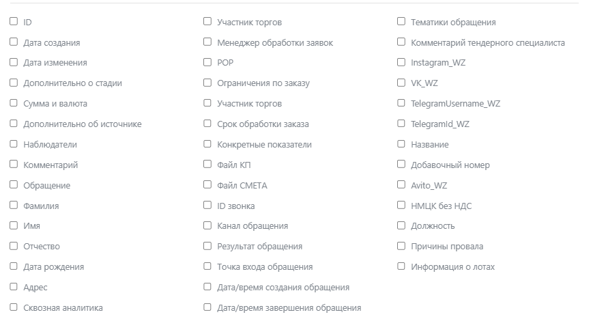Select the ID звонка checkbox
Viewport: 591px width, 319px height.
click(207, 205)
